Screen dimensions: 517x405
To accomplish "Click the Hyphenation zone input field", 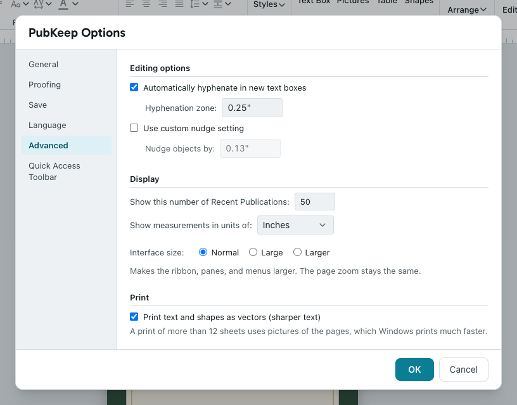I will (252, 108).
